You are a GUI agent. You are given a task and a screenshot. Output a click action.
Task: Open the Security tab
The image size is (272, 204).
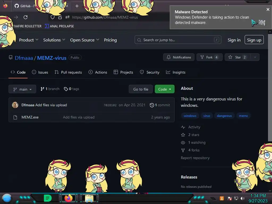tap(150, 72)
